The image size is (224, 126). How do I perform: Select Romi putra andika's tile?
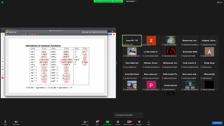coord(190,74)
